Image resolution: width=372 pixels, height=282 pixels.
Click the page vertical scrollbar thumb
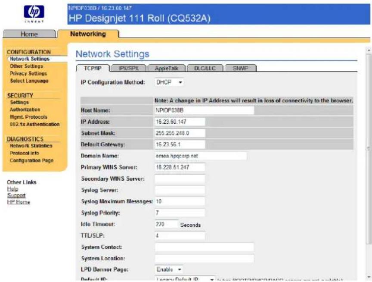click(369, 149)
